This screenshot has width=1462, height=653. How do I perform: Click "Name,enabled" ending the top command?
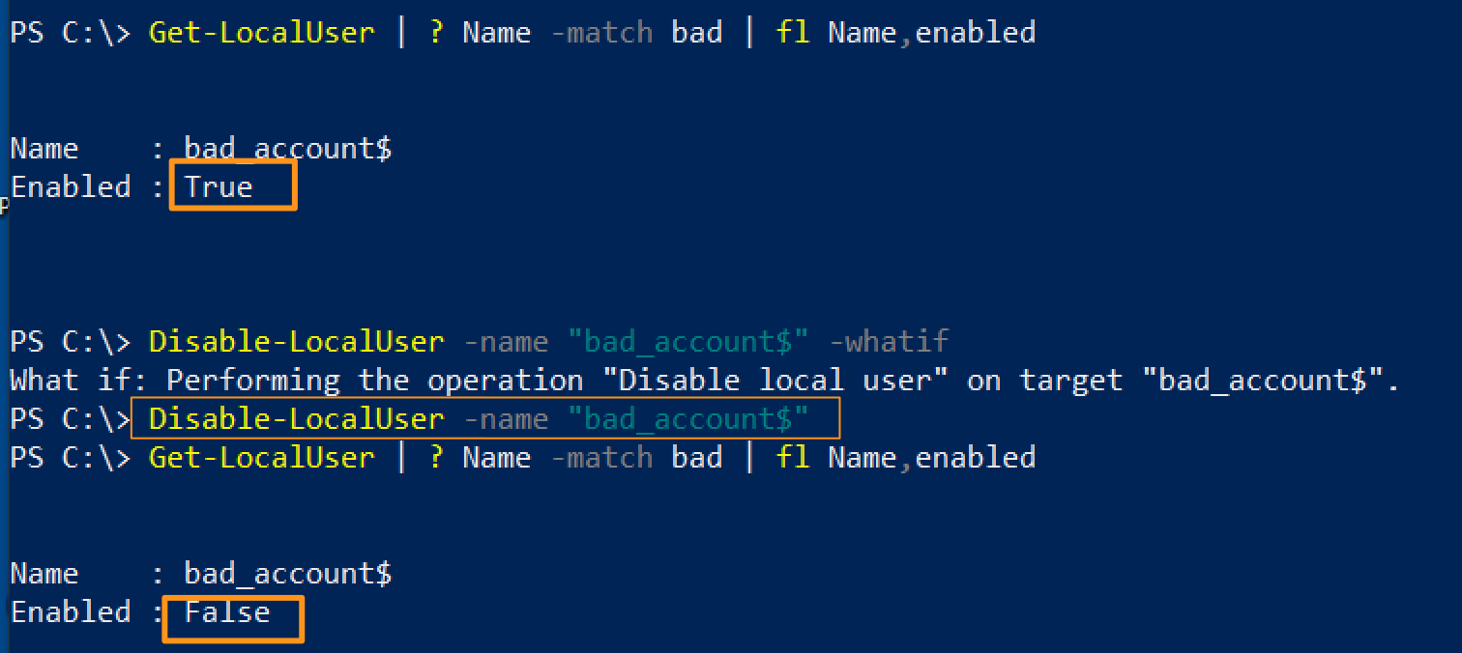pos(931,33)
